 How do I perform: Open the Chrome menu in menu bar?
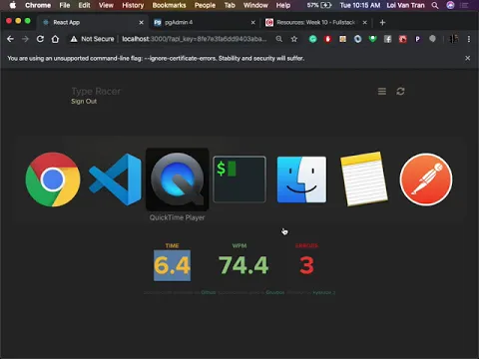pos(38,5)
